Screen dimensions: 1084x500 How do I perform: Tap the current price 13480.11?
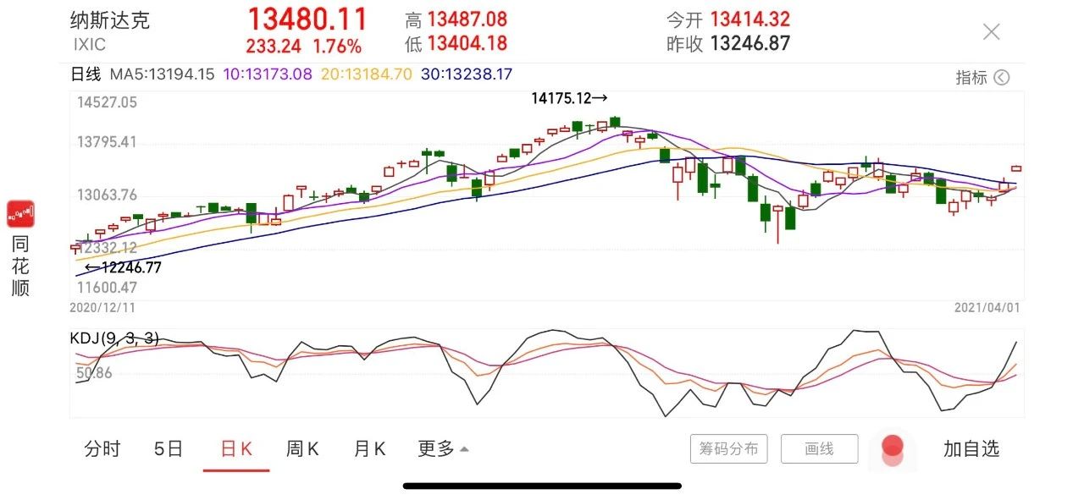[307, 19]
